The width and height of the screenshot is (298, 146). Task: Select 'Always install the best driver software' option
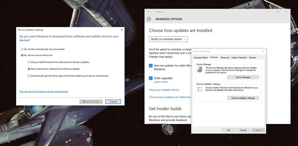[x=29, y=62]
